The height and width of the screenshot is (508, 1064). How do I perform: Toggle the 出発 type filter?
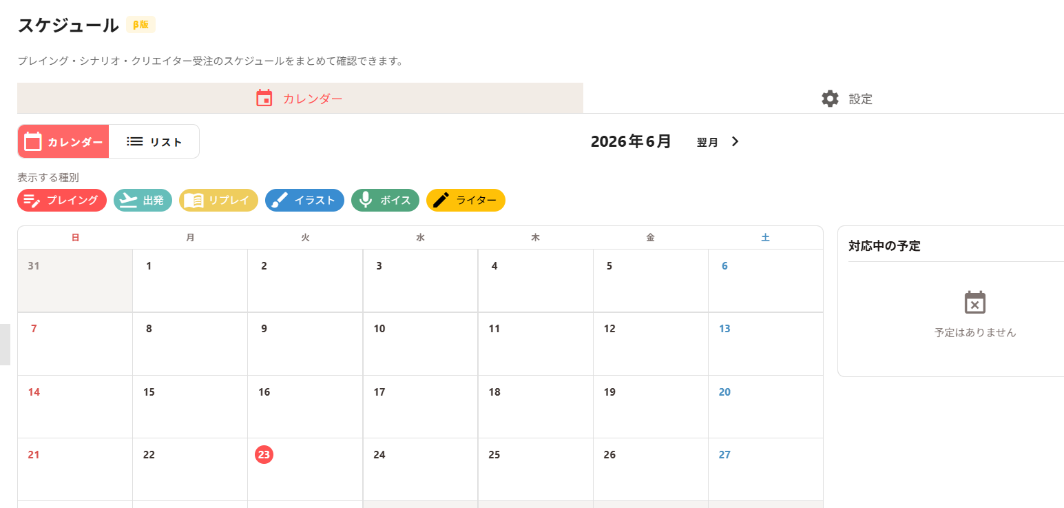click(x=143, y=201)
